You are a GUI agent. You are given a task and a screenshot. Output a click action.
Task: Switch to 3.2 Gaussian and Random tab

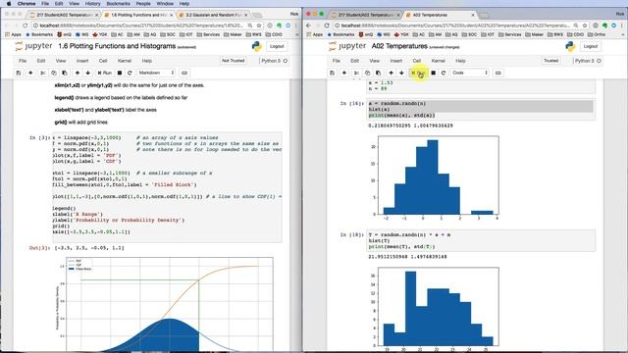pos(214,15)
